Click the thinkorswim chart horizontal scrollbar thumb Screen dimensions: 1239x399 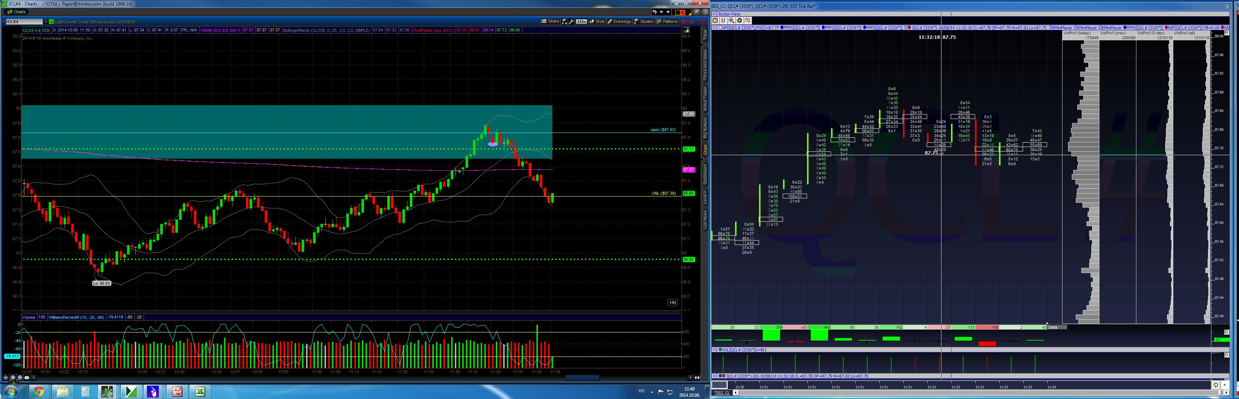coord(582,378)
